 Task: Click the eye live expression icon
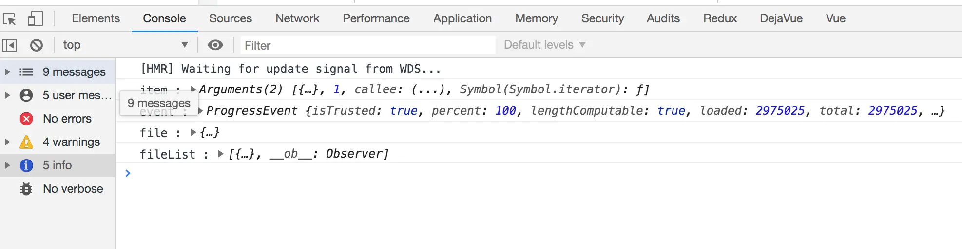tap(215, 45)
